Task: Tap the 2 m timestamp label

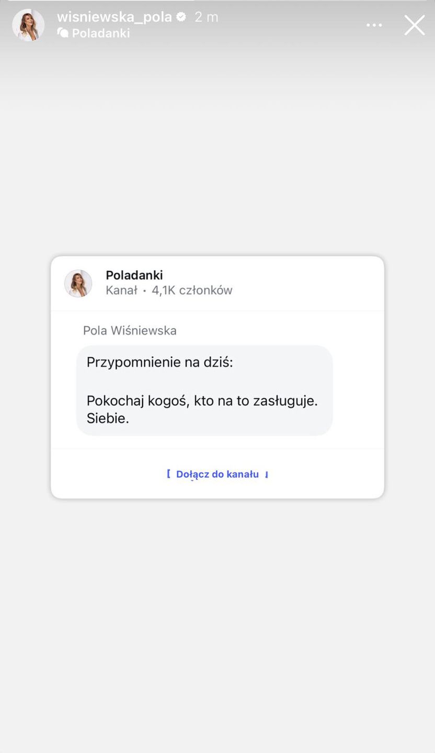Action: 206,16
